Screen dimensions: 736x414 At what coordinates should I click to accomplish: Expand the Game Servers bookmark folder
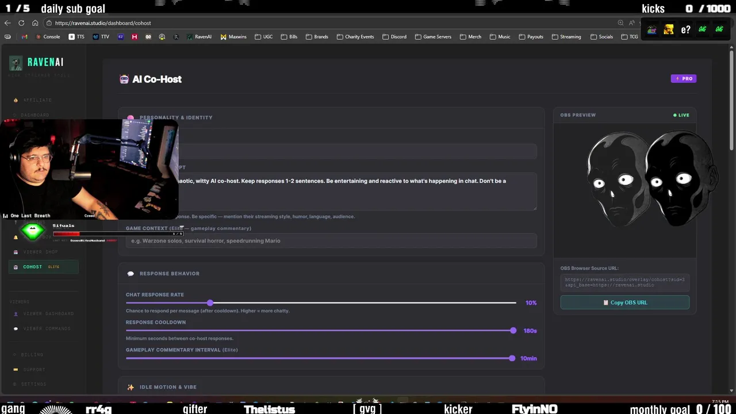click(x=433, y=37)
